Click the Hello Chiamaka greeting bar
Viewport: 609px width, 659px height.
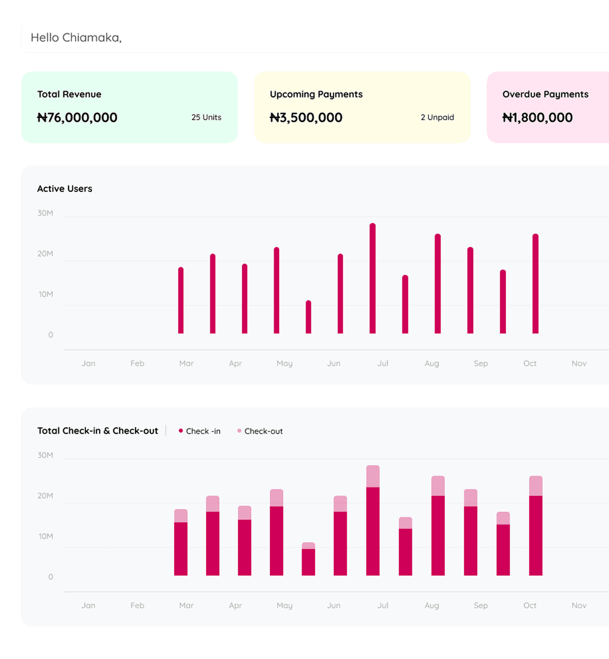(x=315, y=38)
